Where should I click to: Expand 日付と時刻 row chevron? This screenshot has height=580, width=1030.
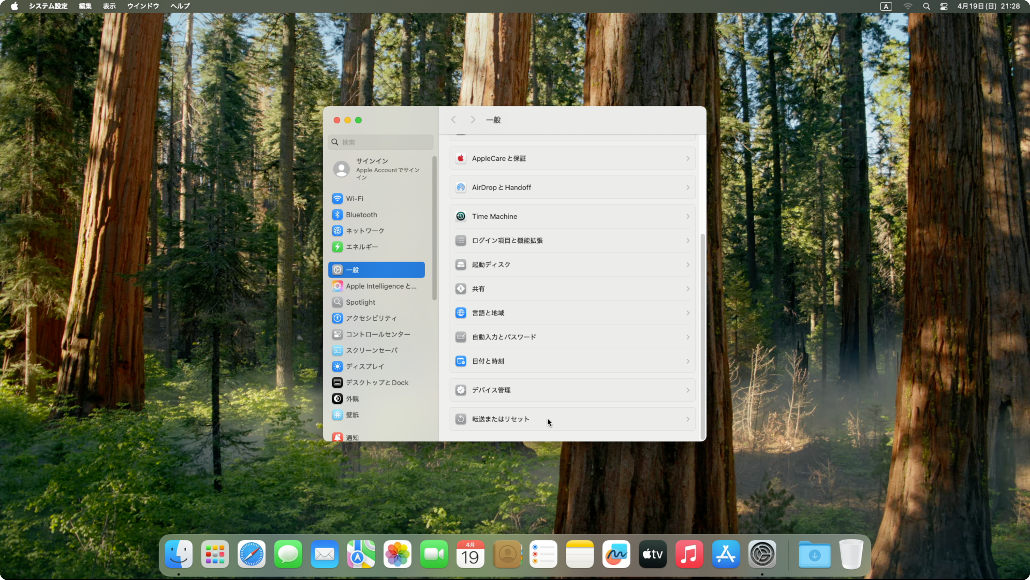688,361
